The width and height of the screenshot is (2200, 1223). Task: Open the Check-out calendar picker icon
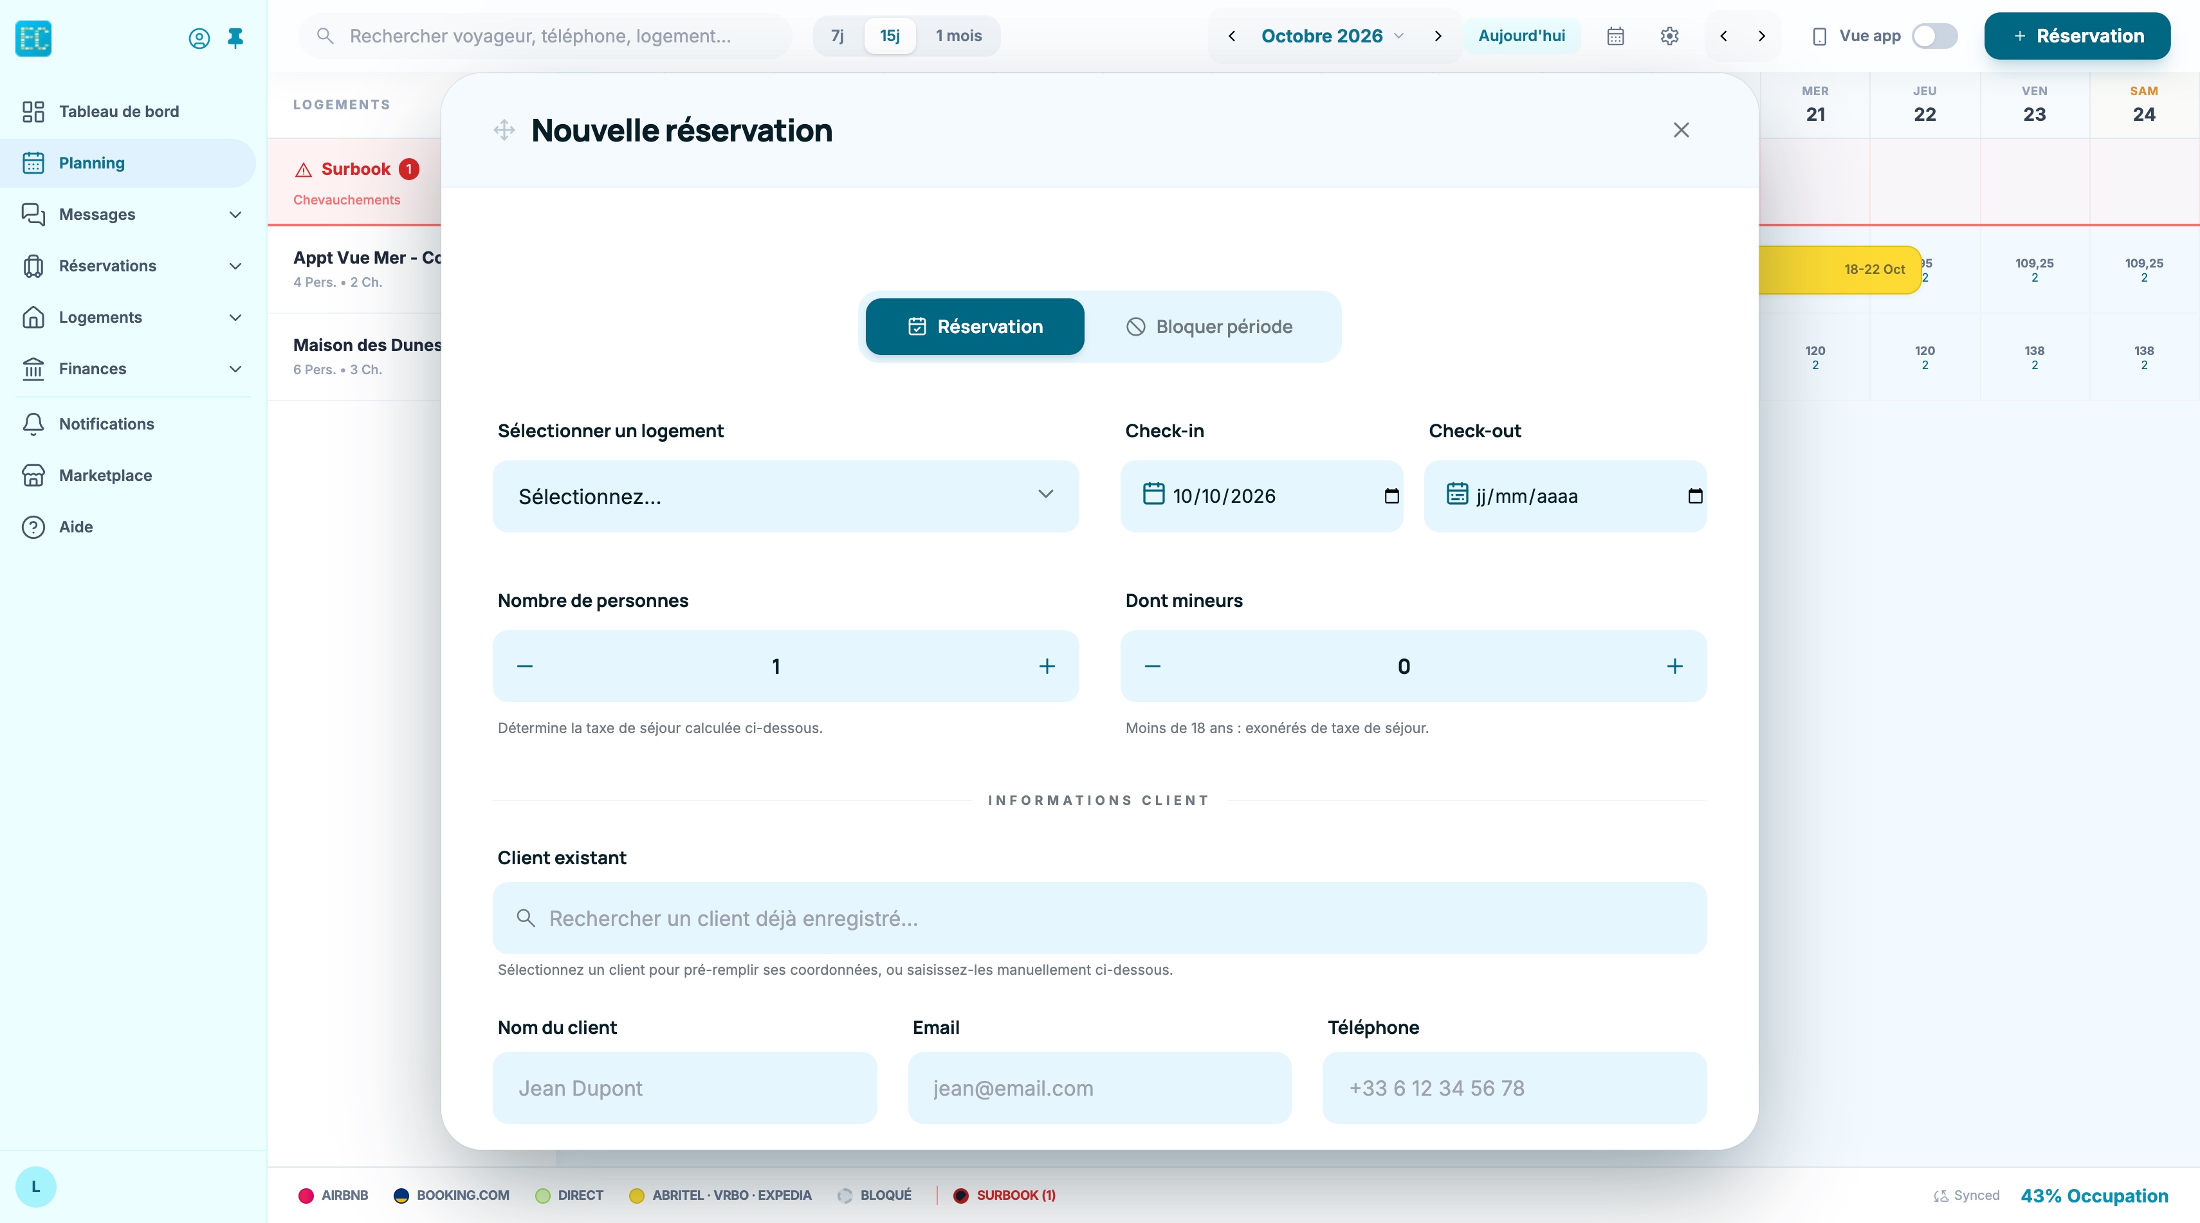[1695, 496]
